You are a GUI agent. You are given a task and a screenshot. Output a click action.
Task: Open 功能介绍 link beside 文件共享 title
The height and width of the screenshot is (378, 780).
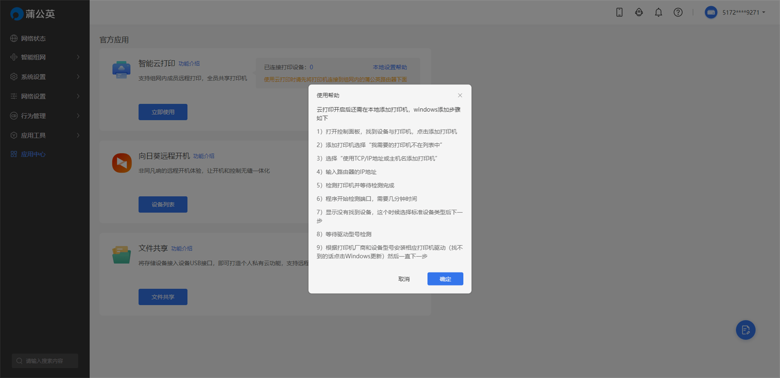tap(182, 248)
